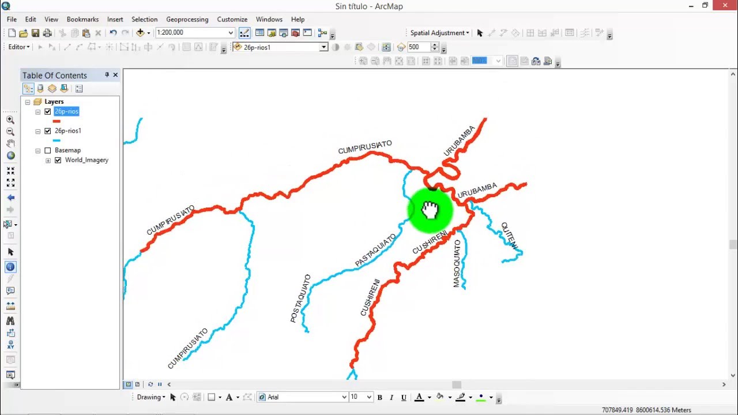The image size is (738, 415).
Task: Open the Find tool
Action: (x=10, y=320)
